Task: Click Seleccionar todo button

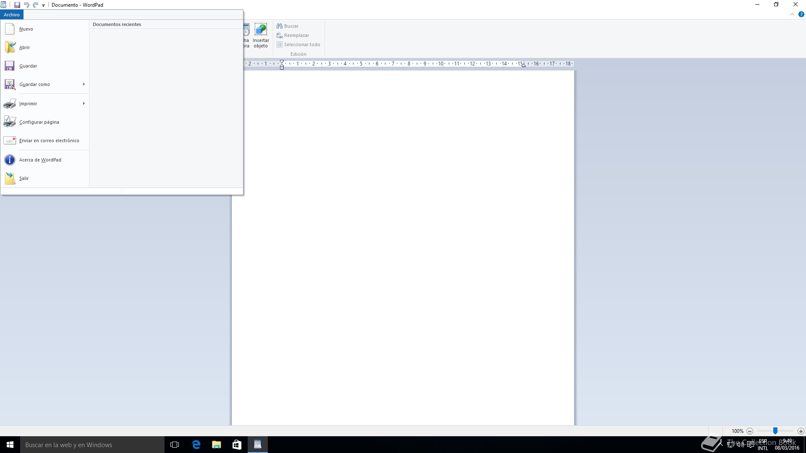Action: (298, 44)
